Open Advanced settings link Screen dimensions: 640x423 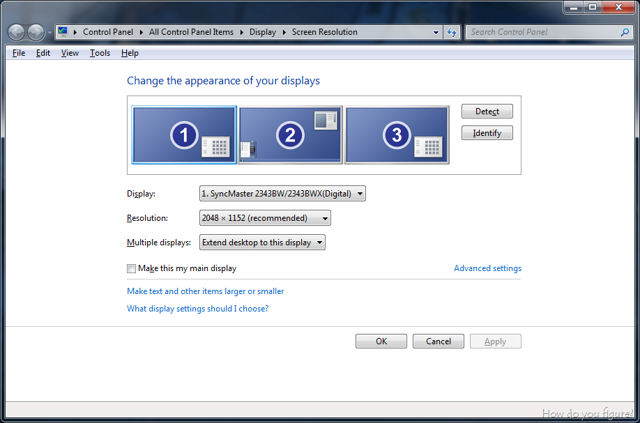(487, 268)
